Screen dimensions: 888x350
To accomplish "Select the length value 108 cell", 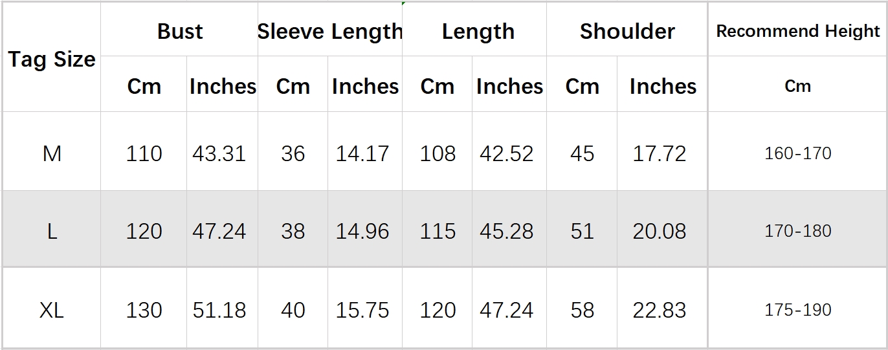I will (438, 154).
